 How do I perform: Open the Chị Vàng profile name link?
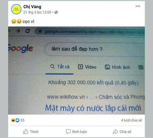32,7
